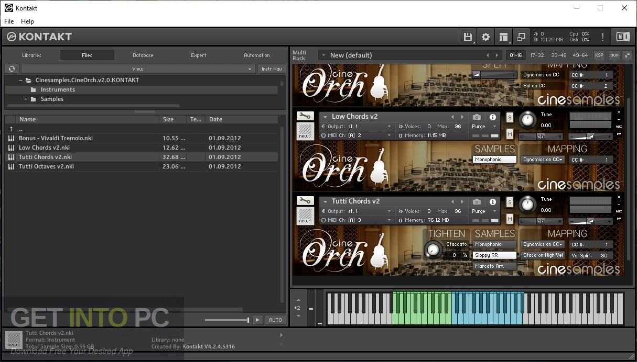The height and width of the screenshot is (362, 637).
Task: Toggle Stacc on High Vel button
Action: pyautogui.click(x=543, y=255)
